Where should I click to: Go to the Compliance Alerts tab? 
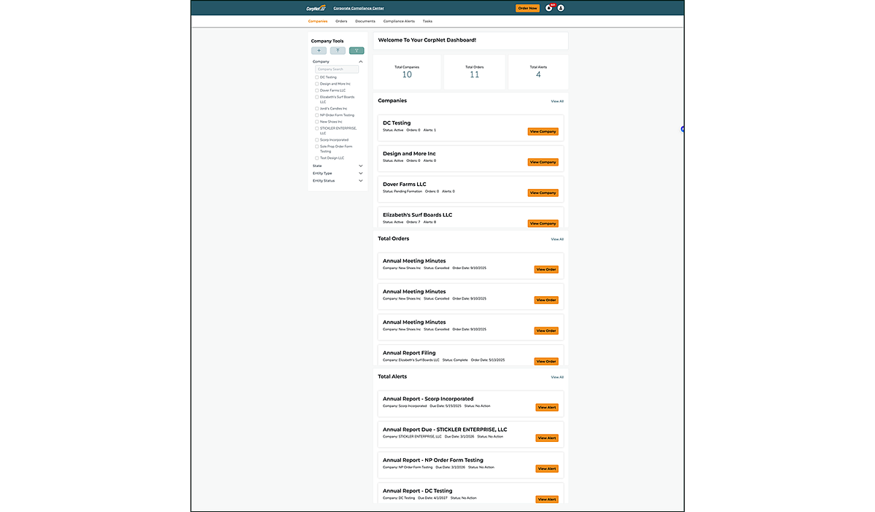click(x=399, y=21)
